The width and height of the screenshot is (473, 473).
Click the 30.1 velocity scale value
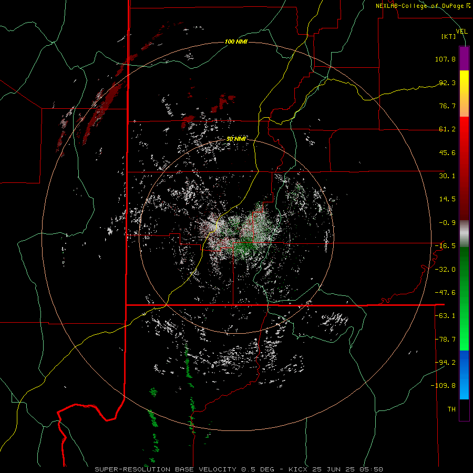tap(447, 176)
